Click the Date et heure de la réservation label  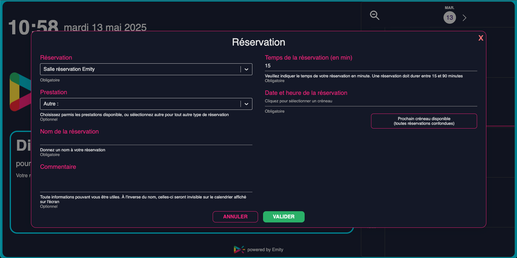(x=306, y=93)
